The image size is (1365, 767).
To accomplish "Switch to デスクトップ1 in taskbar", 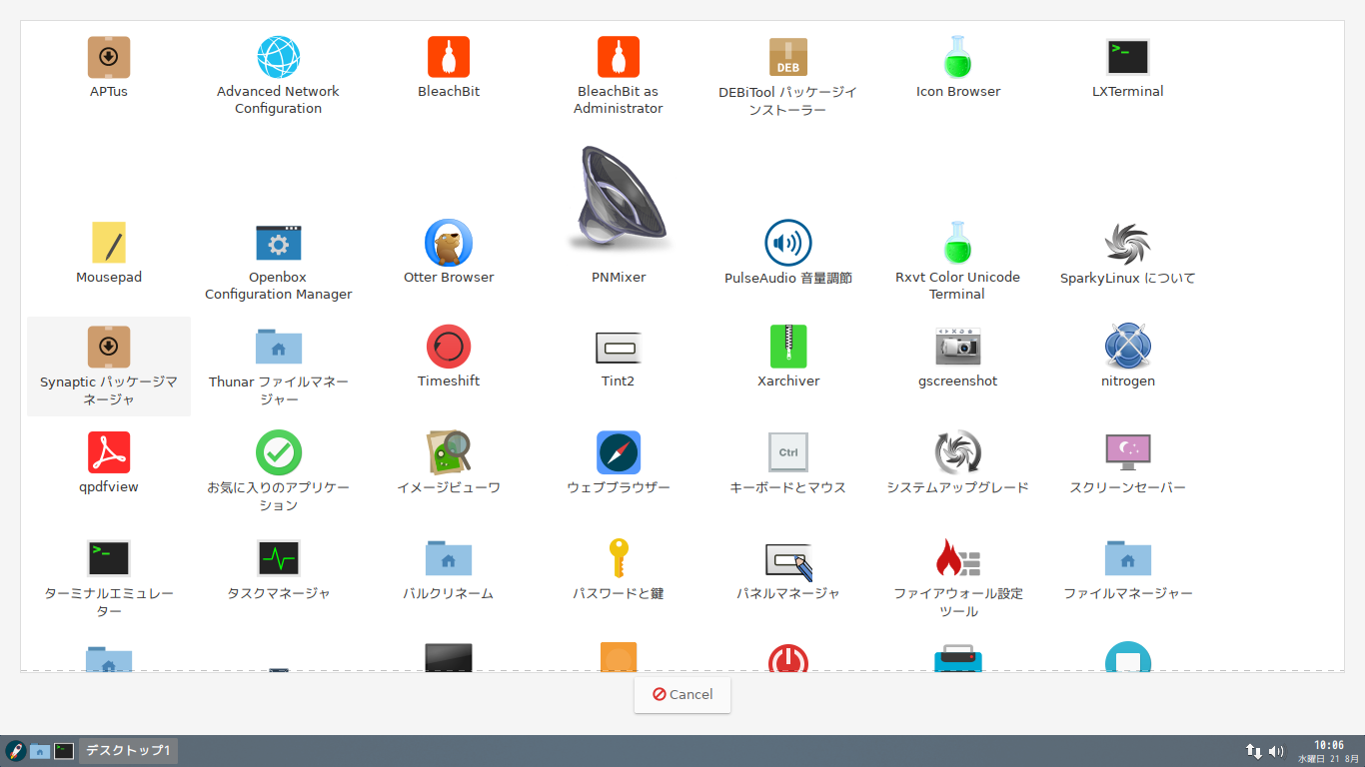I will point(128,751).
